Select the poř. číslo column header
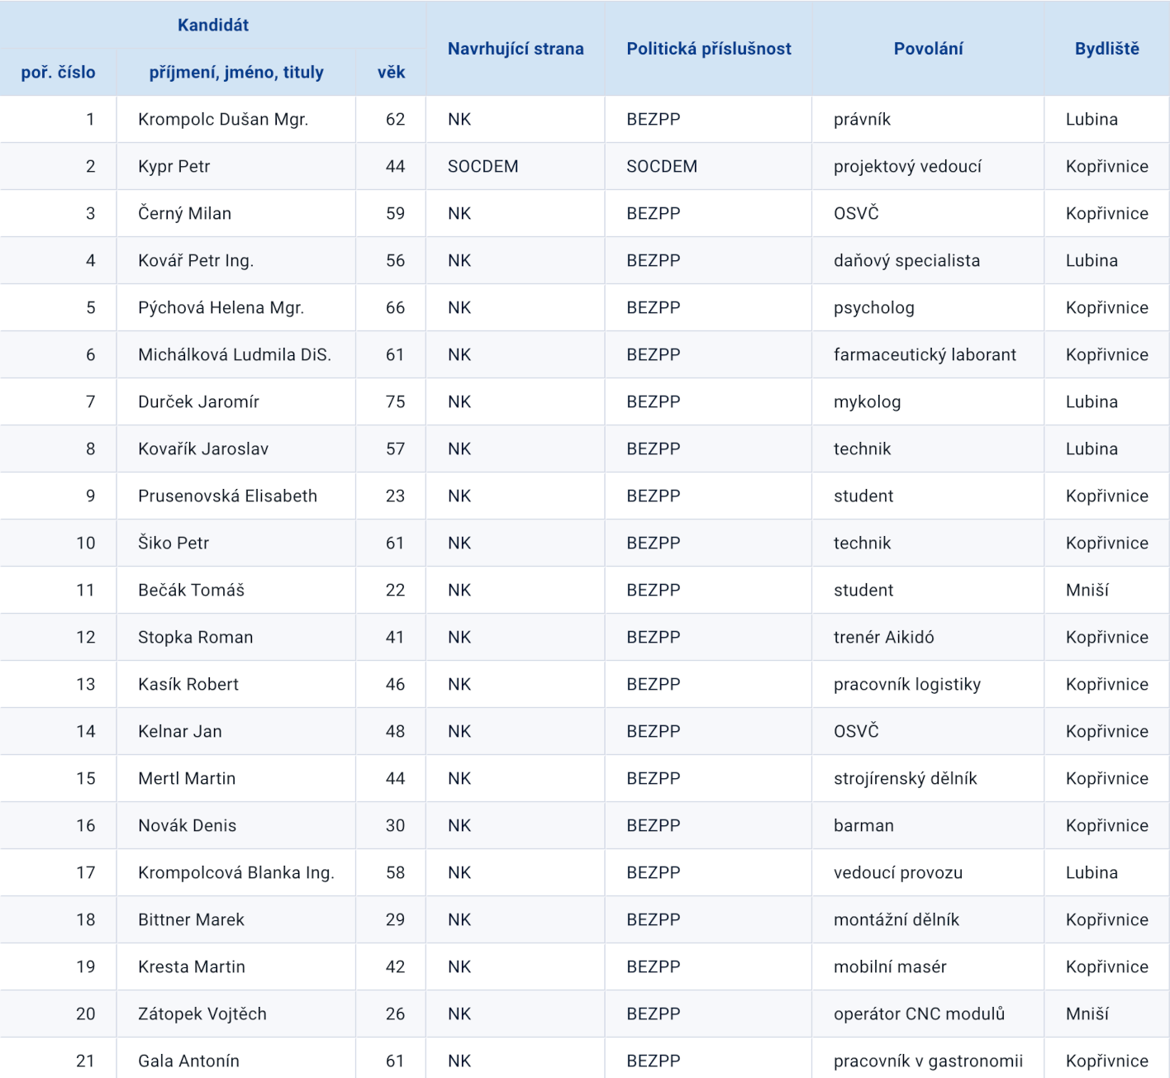1170x1078 pixels. point(58,72)
